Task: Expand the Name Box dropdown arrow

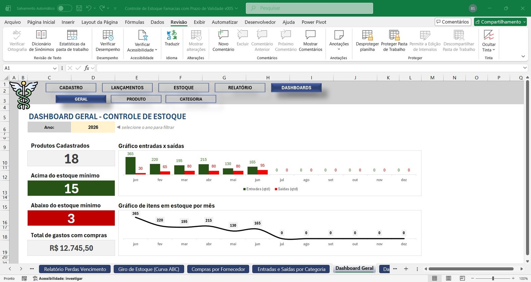Action: coord(55,68)
